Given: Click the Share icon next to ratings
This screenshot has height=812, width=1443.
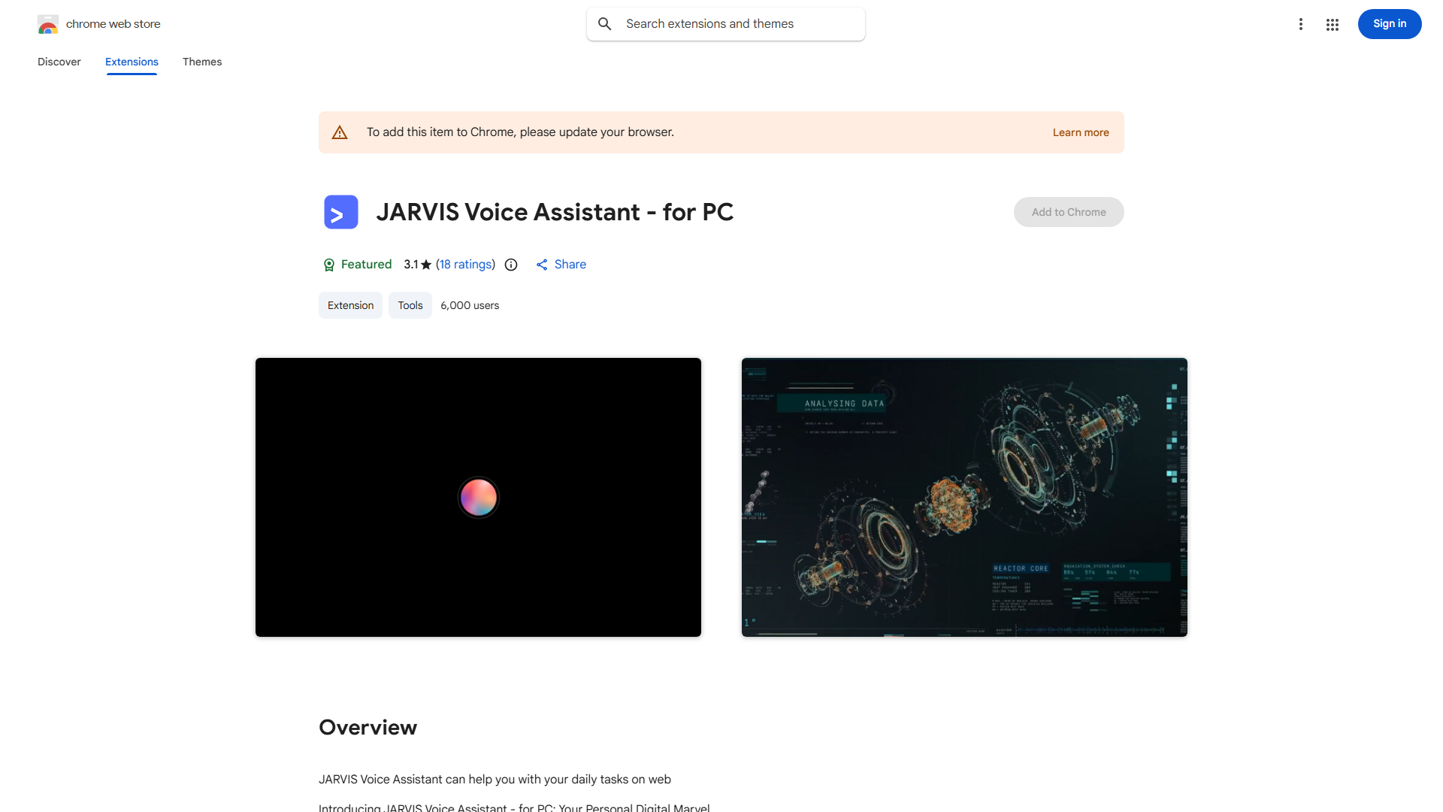Looking at the screenshot, I should [542, 265].
